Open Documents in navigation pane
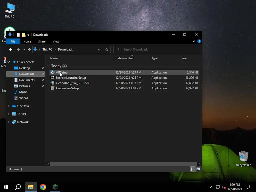Viewport: 256px width, 192px height. pyautogui.click(x=27, y=80)
